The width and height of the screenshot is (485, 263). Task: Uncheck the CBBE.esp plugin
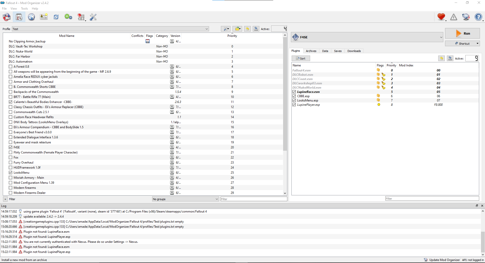(294, 96)
